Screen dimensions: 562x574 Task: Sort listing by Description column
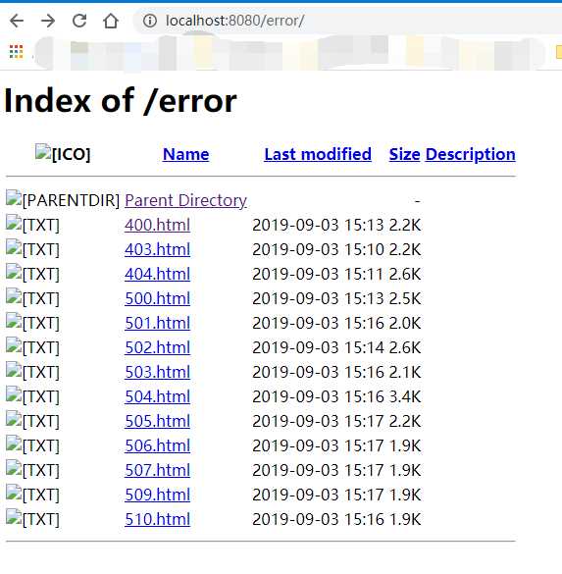[x=471, y=154]
